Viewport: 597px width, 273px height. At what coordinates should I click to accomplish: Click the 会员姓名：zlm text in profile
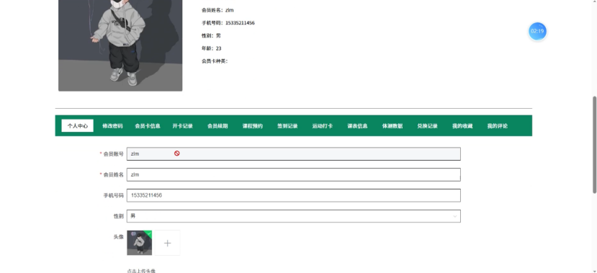click(217, 10)
